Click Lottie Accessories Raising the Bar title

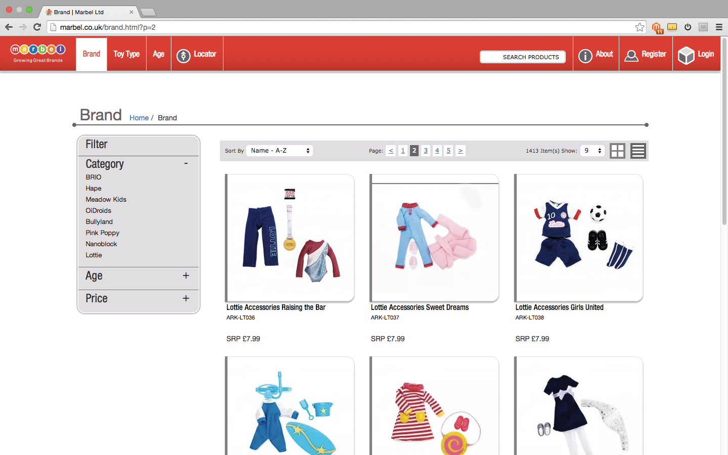[x=276, y=307]
